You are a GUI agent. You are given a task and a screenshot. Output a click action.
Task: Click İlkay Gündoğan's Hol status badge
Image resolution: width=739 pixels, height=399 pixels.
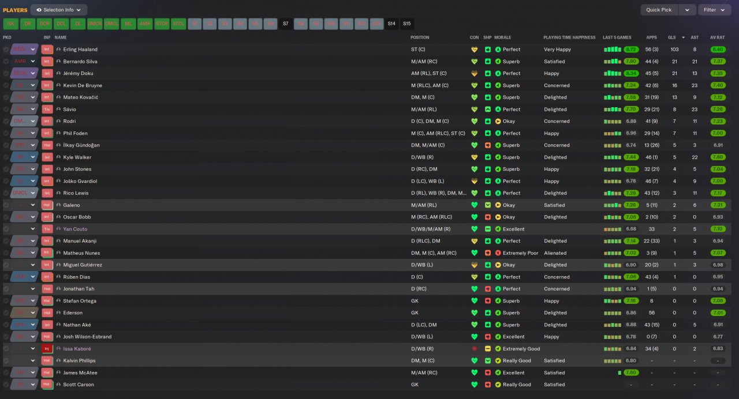[x=47, y=145]
